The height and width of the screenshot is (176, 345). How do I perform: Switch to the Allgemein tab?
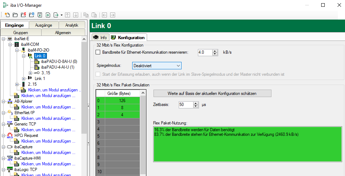tap(63, 33)
